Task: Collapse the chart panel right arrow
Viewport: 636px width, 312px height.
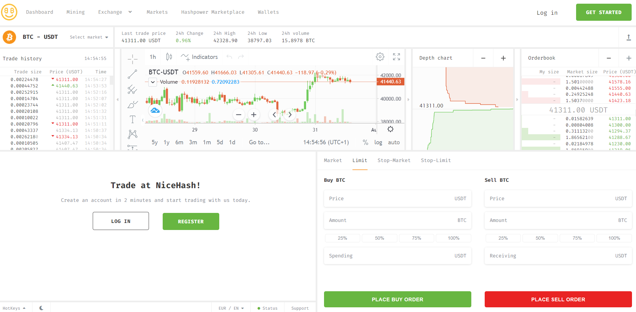Action: click(408, 99)
